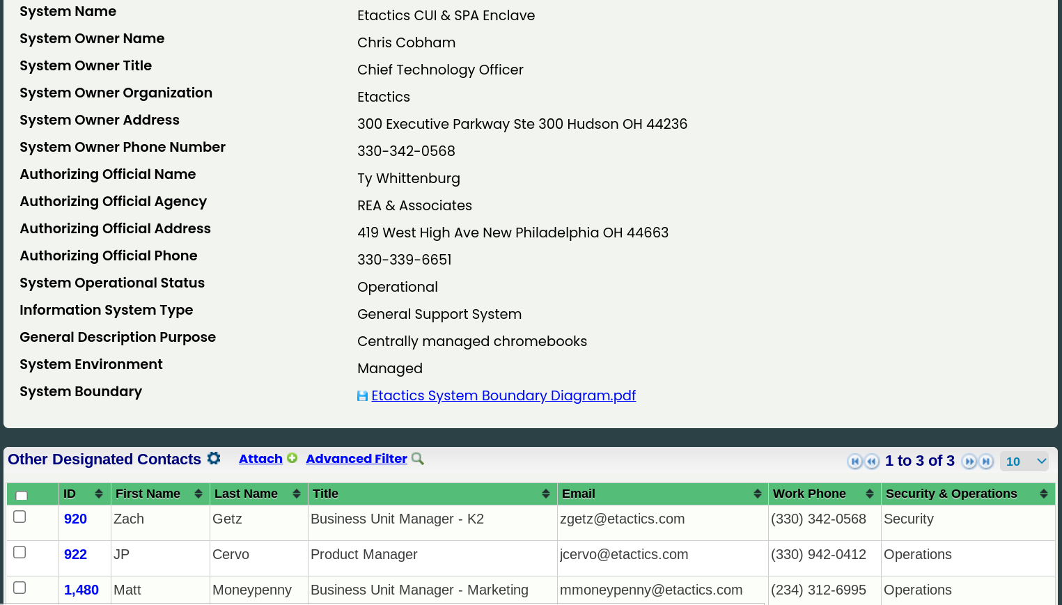This screenshot has width=1062, height=605.
Task: Click the green plus icon next to Attach
Action: click(292, 458)
